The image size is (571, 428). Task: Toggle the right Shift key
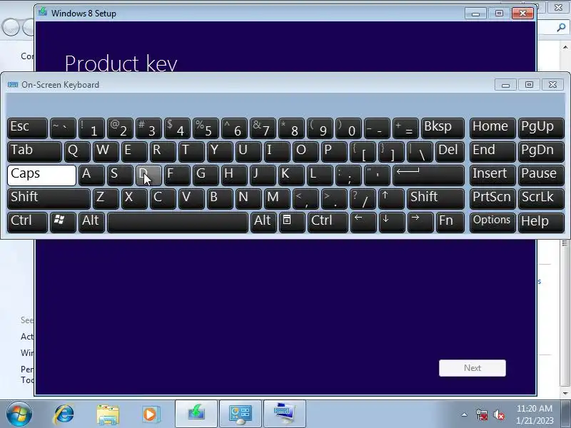click(435, 199)
